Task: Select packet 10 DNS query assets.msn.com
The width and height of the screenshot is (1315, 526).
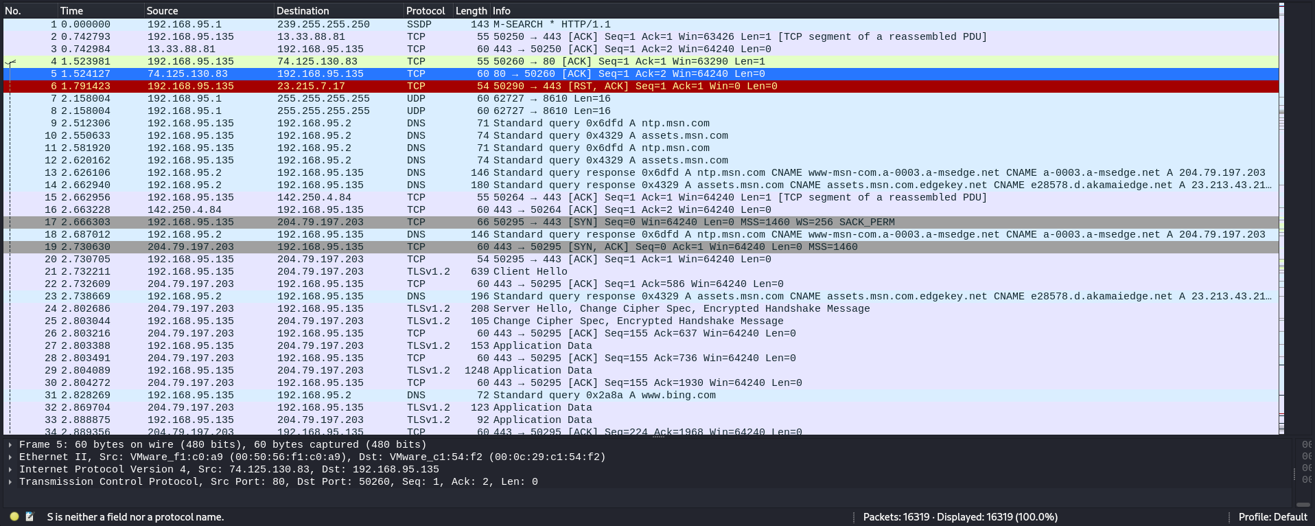Action: pos(641,135)
